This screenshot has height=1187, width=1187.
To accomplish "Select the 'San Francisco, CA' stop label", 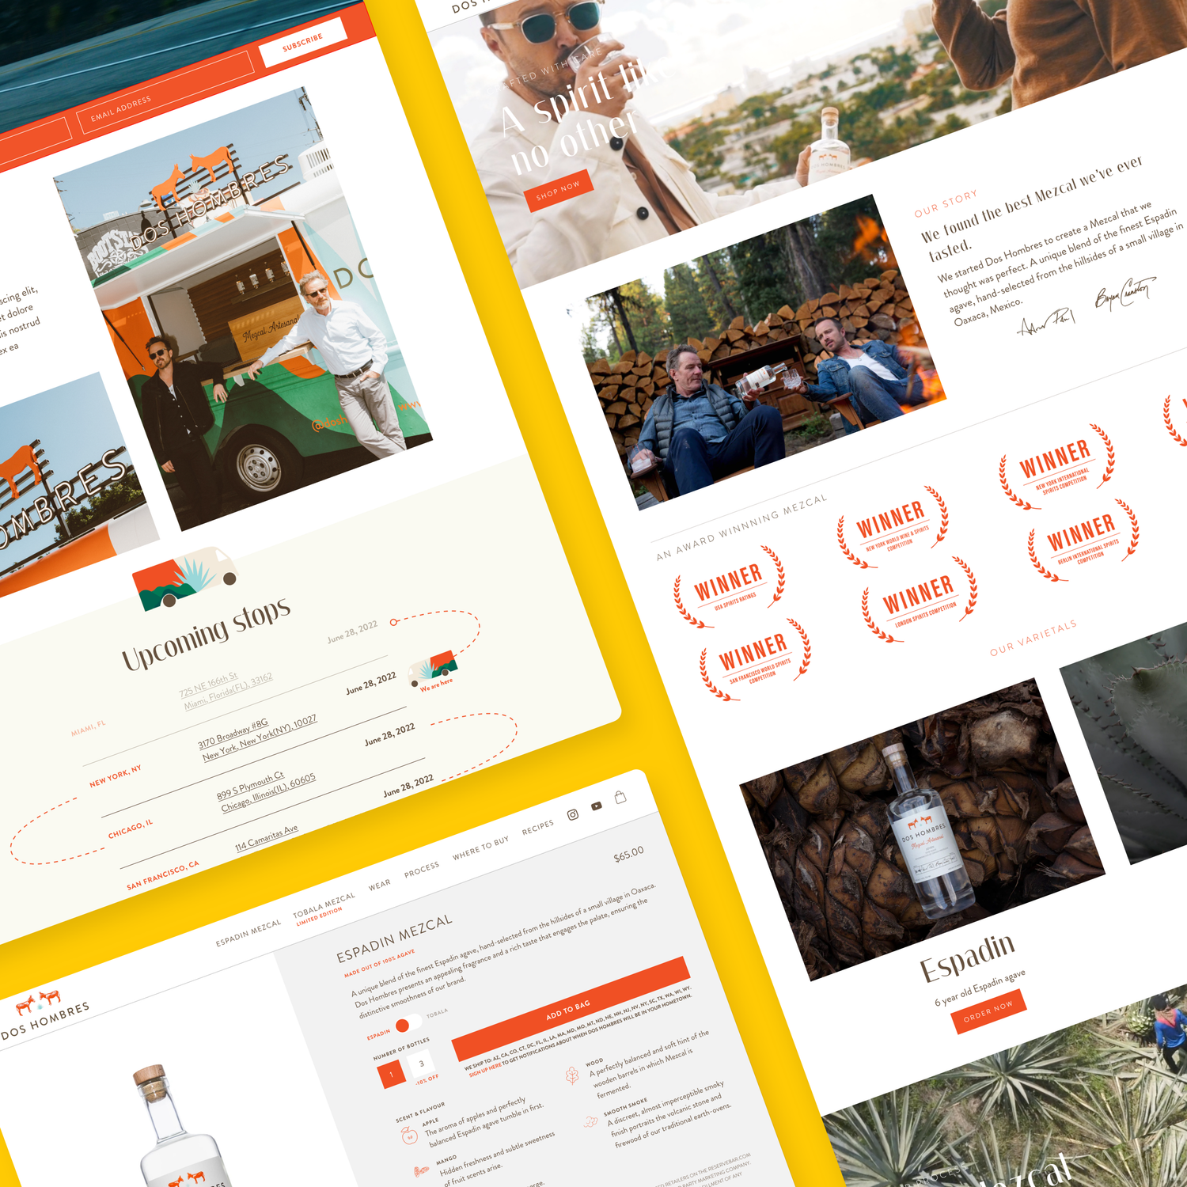I will 163,875.
